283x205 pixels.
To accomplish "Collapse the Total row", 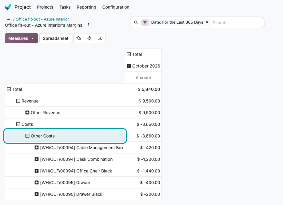I will [9, 89].
